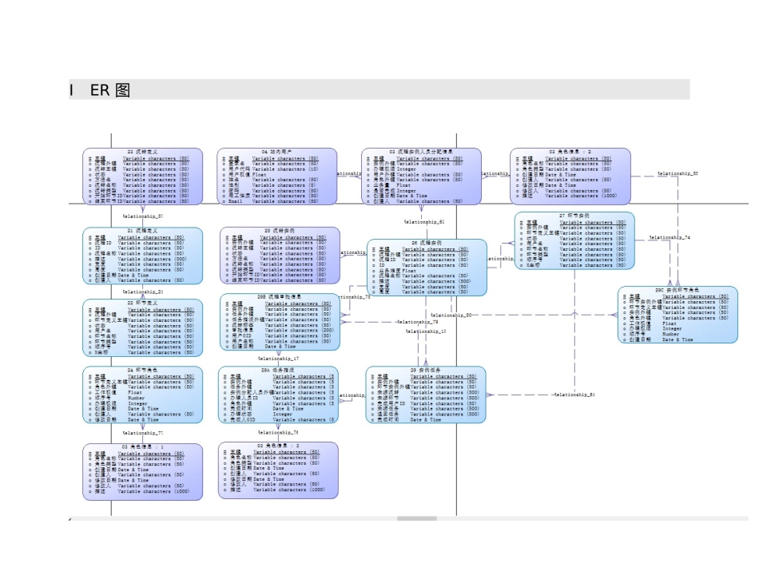Select entity box 23 流程定义
This screenshot has width=759, height=587.
coord(142,176)
